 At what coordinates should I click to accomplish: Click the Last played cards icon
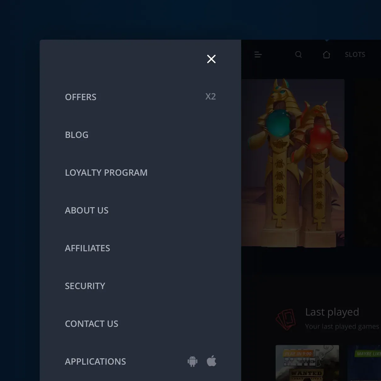click(286, 319)
